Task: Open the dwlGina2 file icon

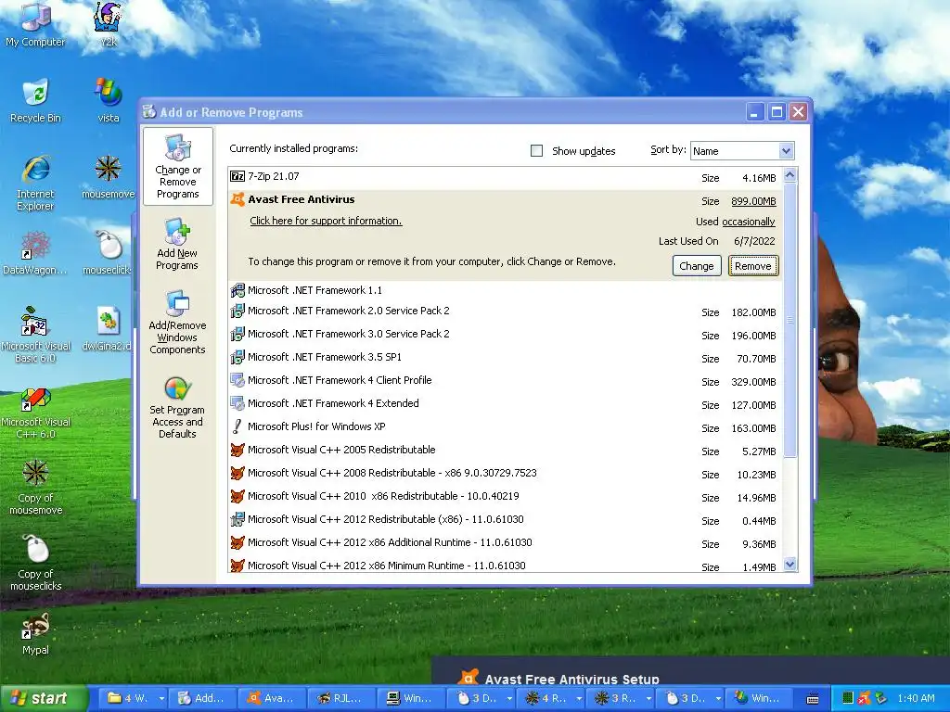Action: pyautogui.click(x=109, y=329)
